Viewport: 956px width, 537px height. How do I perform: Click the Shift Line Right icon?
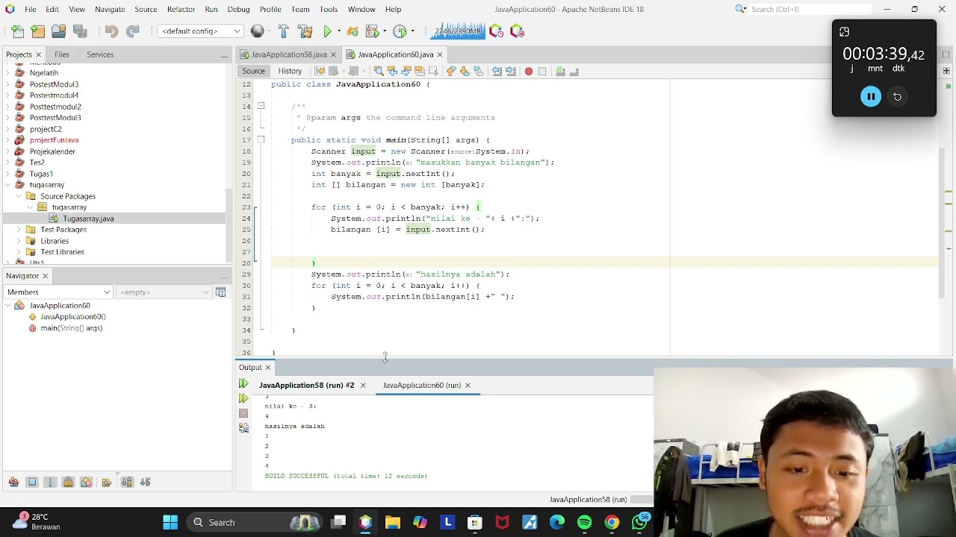coord(511,71)
